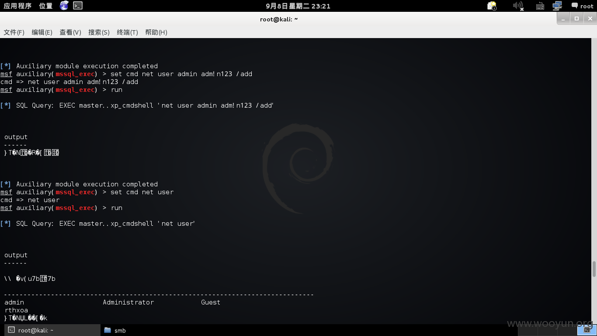Click the 'admin' username in net user output
The width and height of the screenshot is (597, 336).
click(14, 302)
